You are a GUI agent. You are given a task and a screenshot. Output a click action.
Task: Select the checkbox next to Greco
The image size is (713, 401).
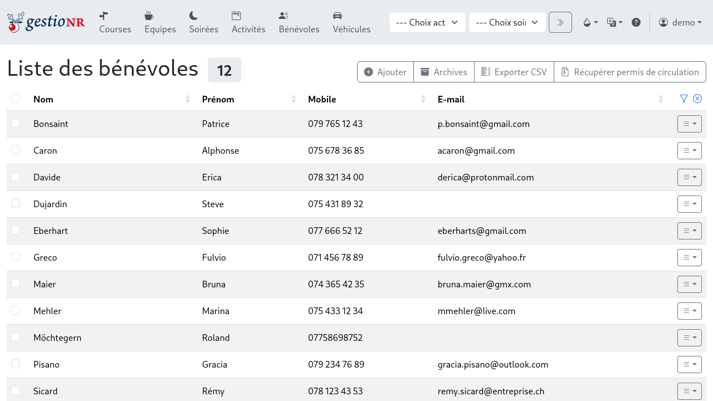16,257
